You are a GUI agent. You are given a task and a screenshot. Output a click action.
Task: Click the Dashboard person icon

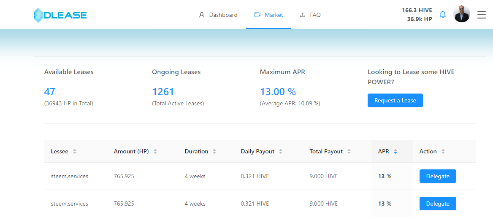click(x=202, y=15)
